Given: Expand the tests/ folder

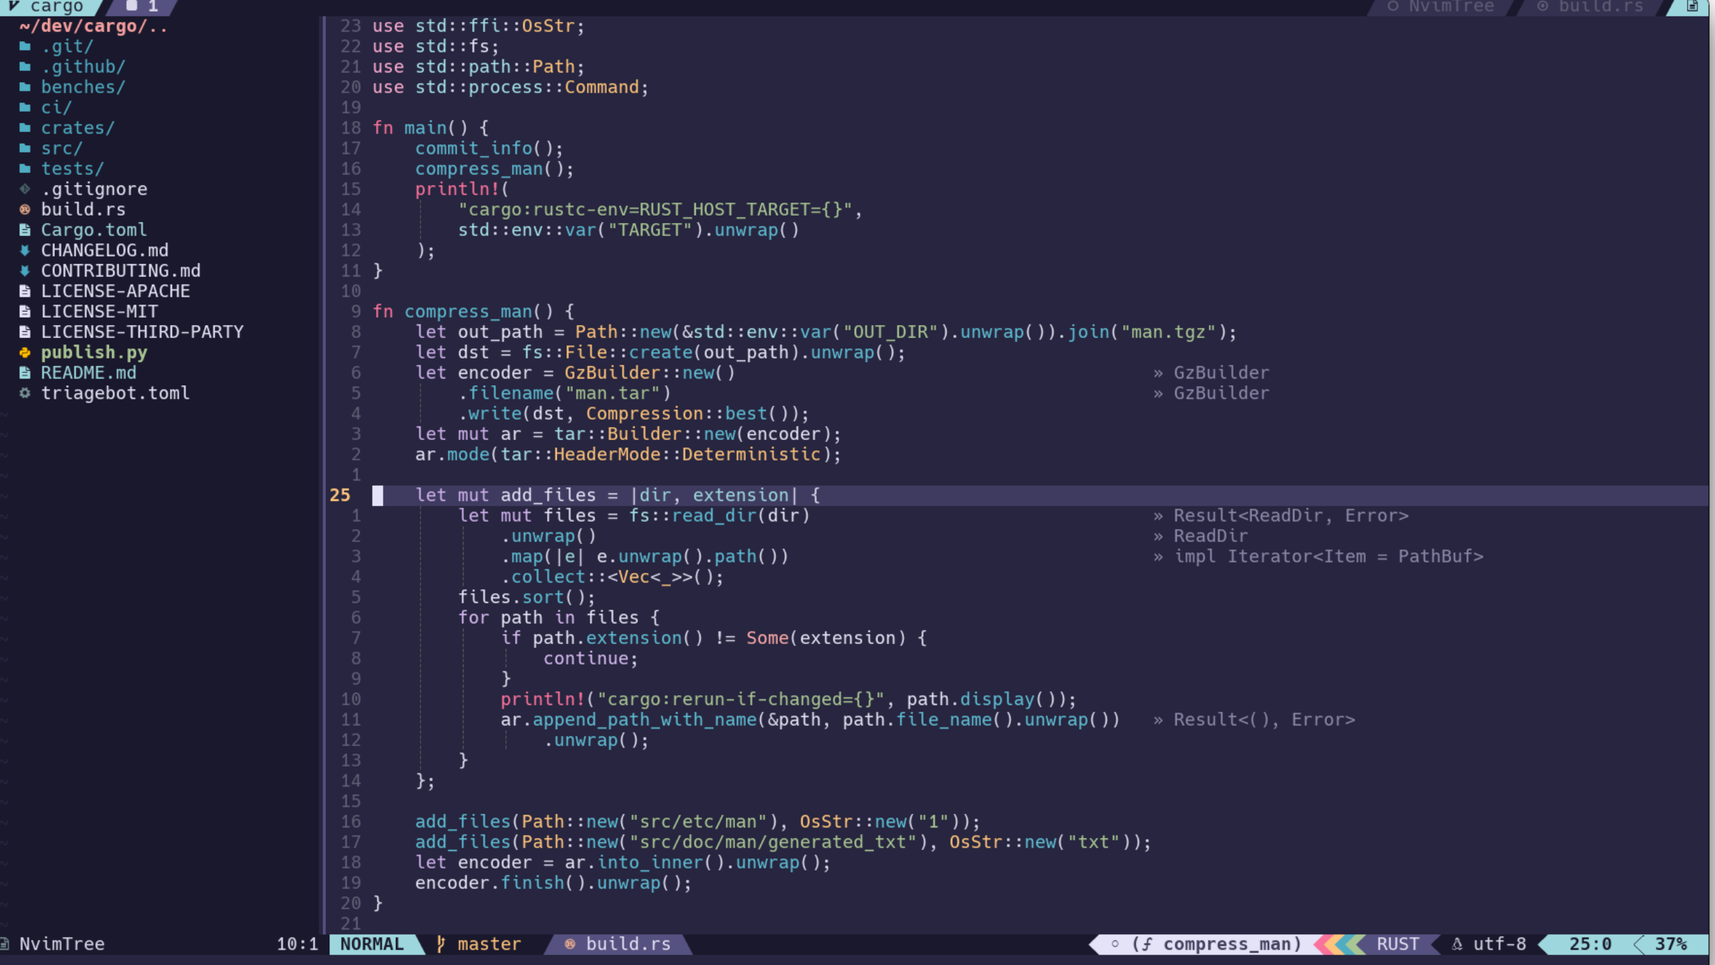Looking at the screenshot, I should tap(72, 168).
